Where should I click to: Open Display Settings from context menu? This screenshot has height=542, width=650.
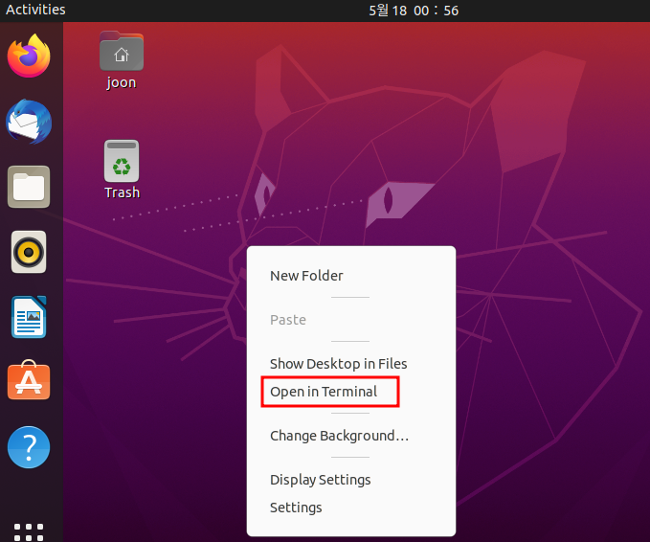pos(351,480)
